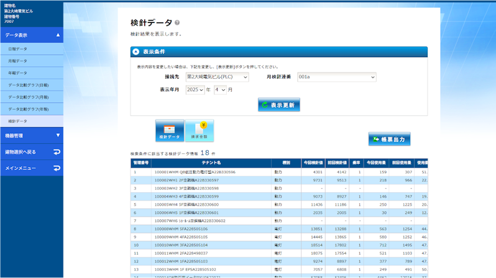The height and width of the screenshot is (278, 496).
Task: Click the return arrow on メインメニュー
Action: (x=57, y=168)
